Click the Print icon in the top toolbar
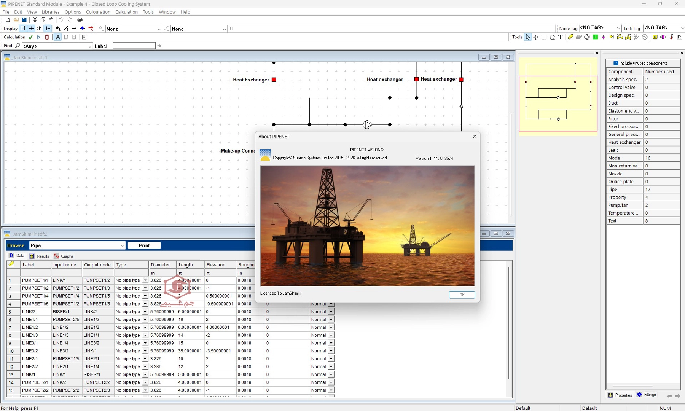This screenshot has height=411, width=685. [80, 20]
